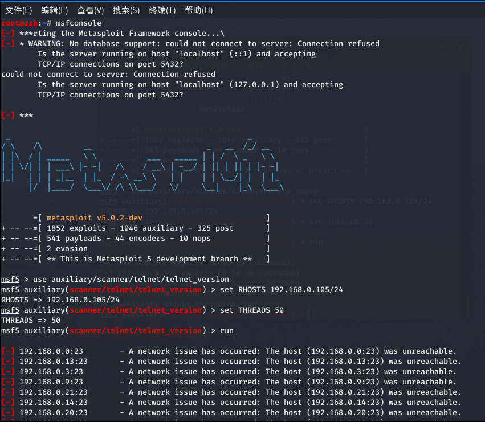Click the msfconsole command text

pos(78,23)
